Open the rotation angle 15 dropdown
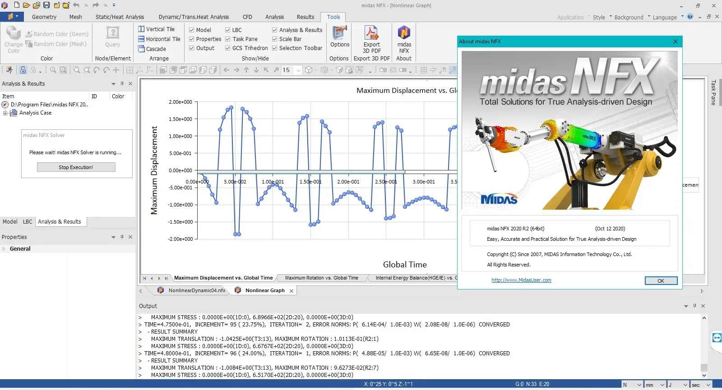This screenshot has width=722, height=390. (298, 70)
